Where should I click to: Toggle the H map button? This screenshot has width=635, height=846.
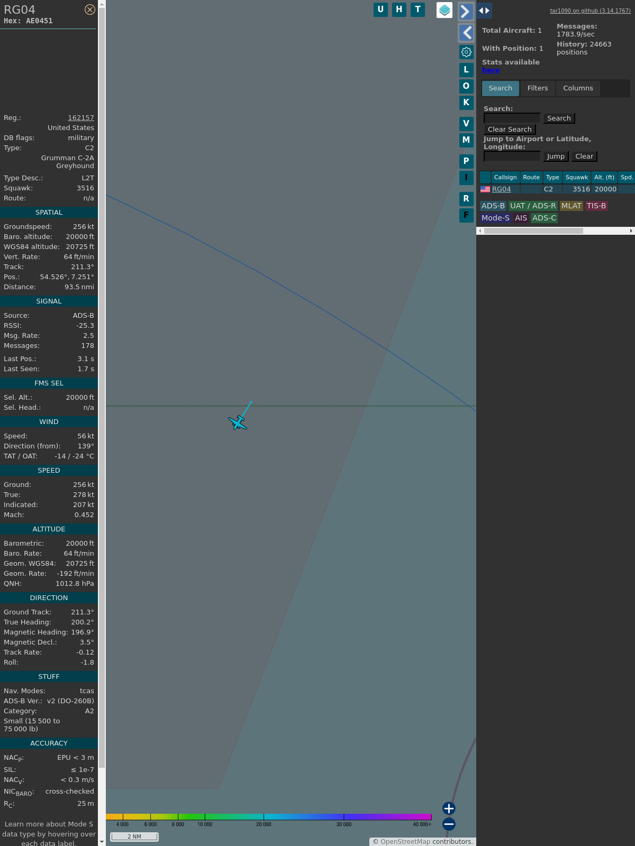(x=399, y=10)
